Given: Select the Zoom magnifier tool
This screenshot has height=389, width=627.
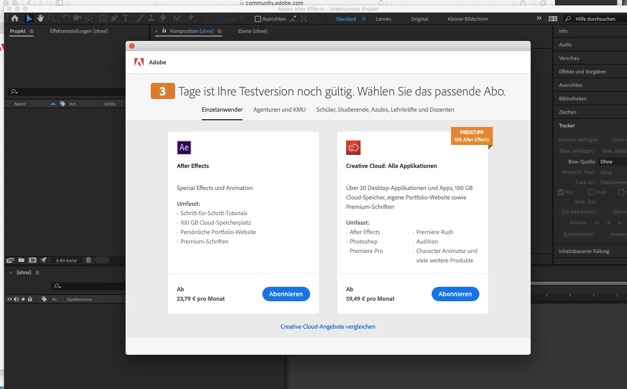Looking at the screenshot, I should coord(52,18).
